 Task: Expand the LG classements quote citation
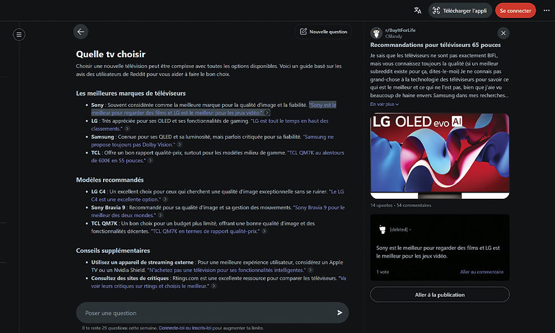(x=129, y=129)
